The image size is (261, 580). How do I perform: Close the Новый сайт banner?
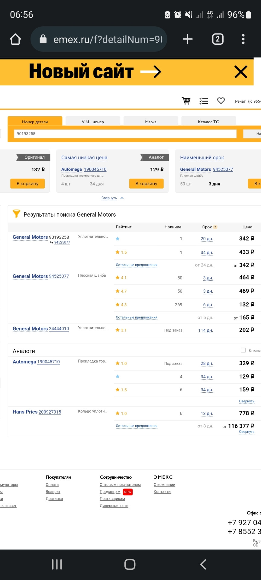coord(241,72)
